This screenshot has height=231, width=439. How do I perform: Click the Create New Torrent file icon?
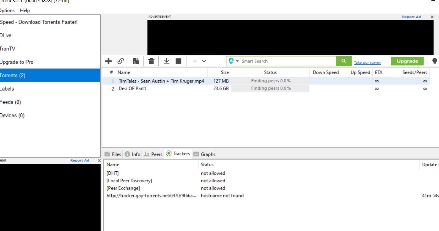[136, 61]
